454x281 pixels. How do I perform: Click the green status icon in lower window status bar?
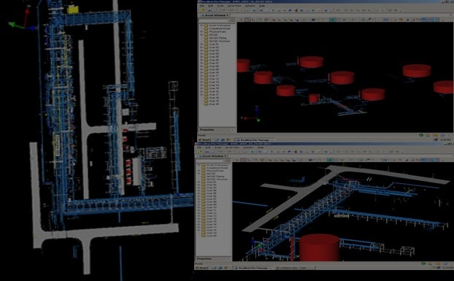click(x=423, y=263)
